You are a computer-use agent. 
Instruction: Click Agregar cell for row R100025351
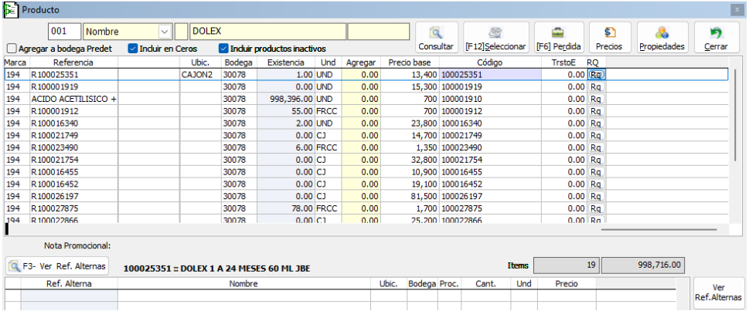click(x=361, y=74)
